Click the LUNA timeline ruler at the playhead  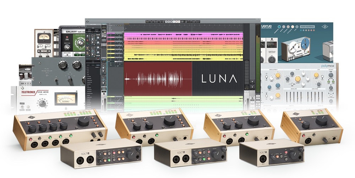[x=192, y=25]
